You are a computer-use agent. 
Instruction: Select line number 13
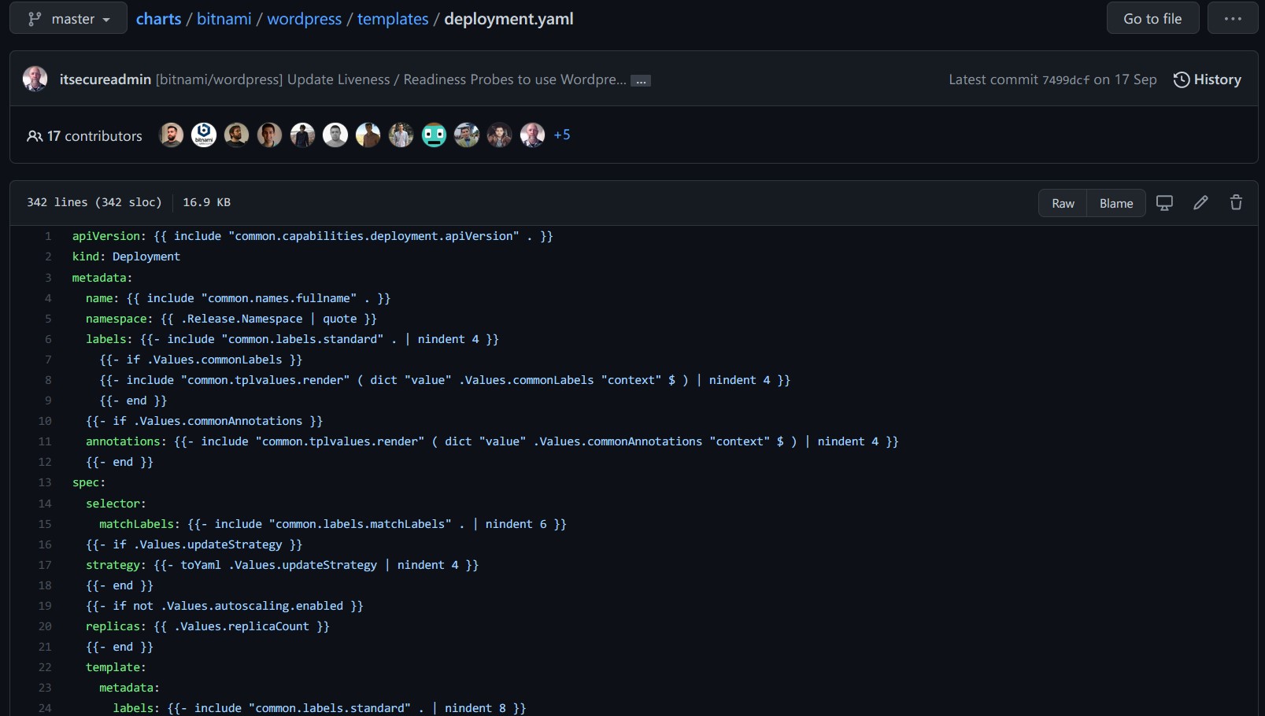[45, 482]
